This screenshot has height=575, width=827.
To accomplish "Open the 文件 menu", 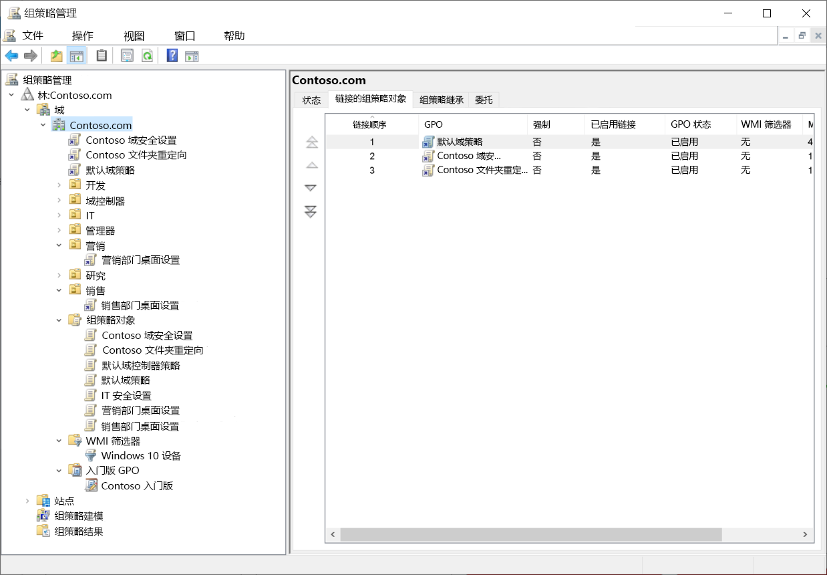I will point(33,36).
